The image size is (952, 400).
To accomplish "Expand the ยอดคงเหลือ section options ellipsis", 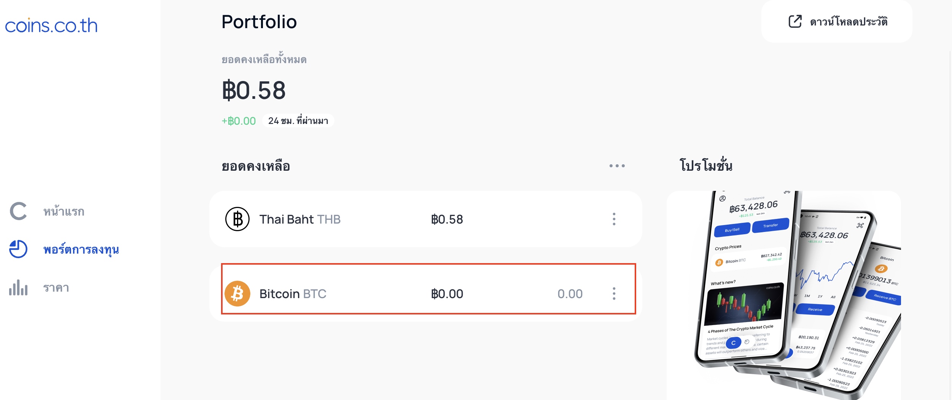I will (617, 166).
